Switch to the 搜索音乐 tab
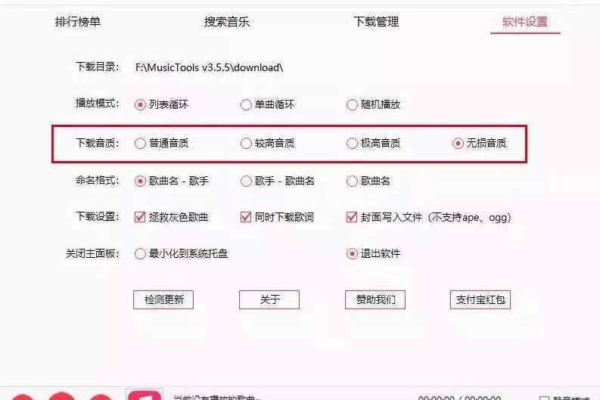Screen dimensions: 600x400 [x=227, y=22]
